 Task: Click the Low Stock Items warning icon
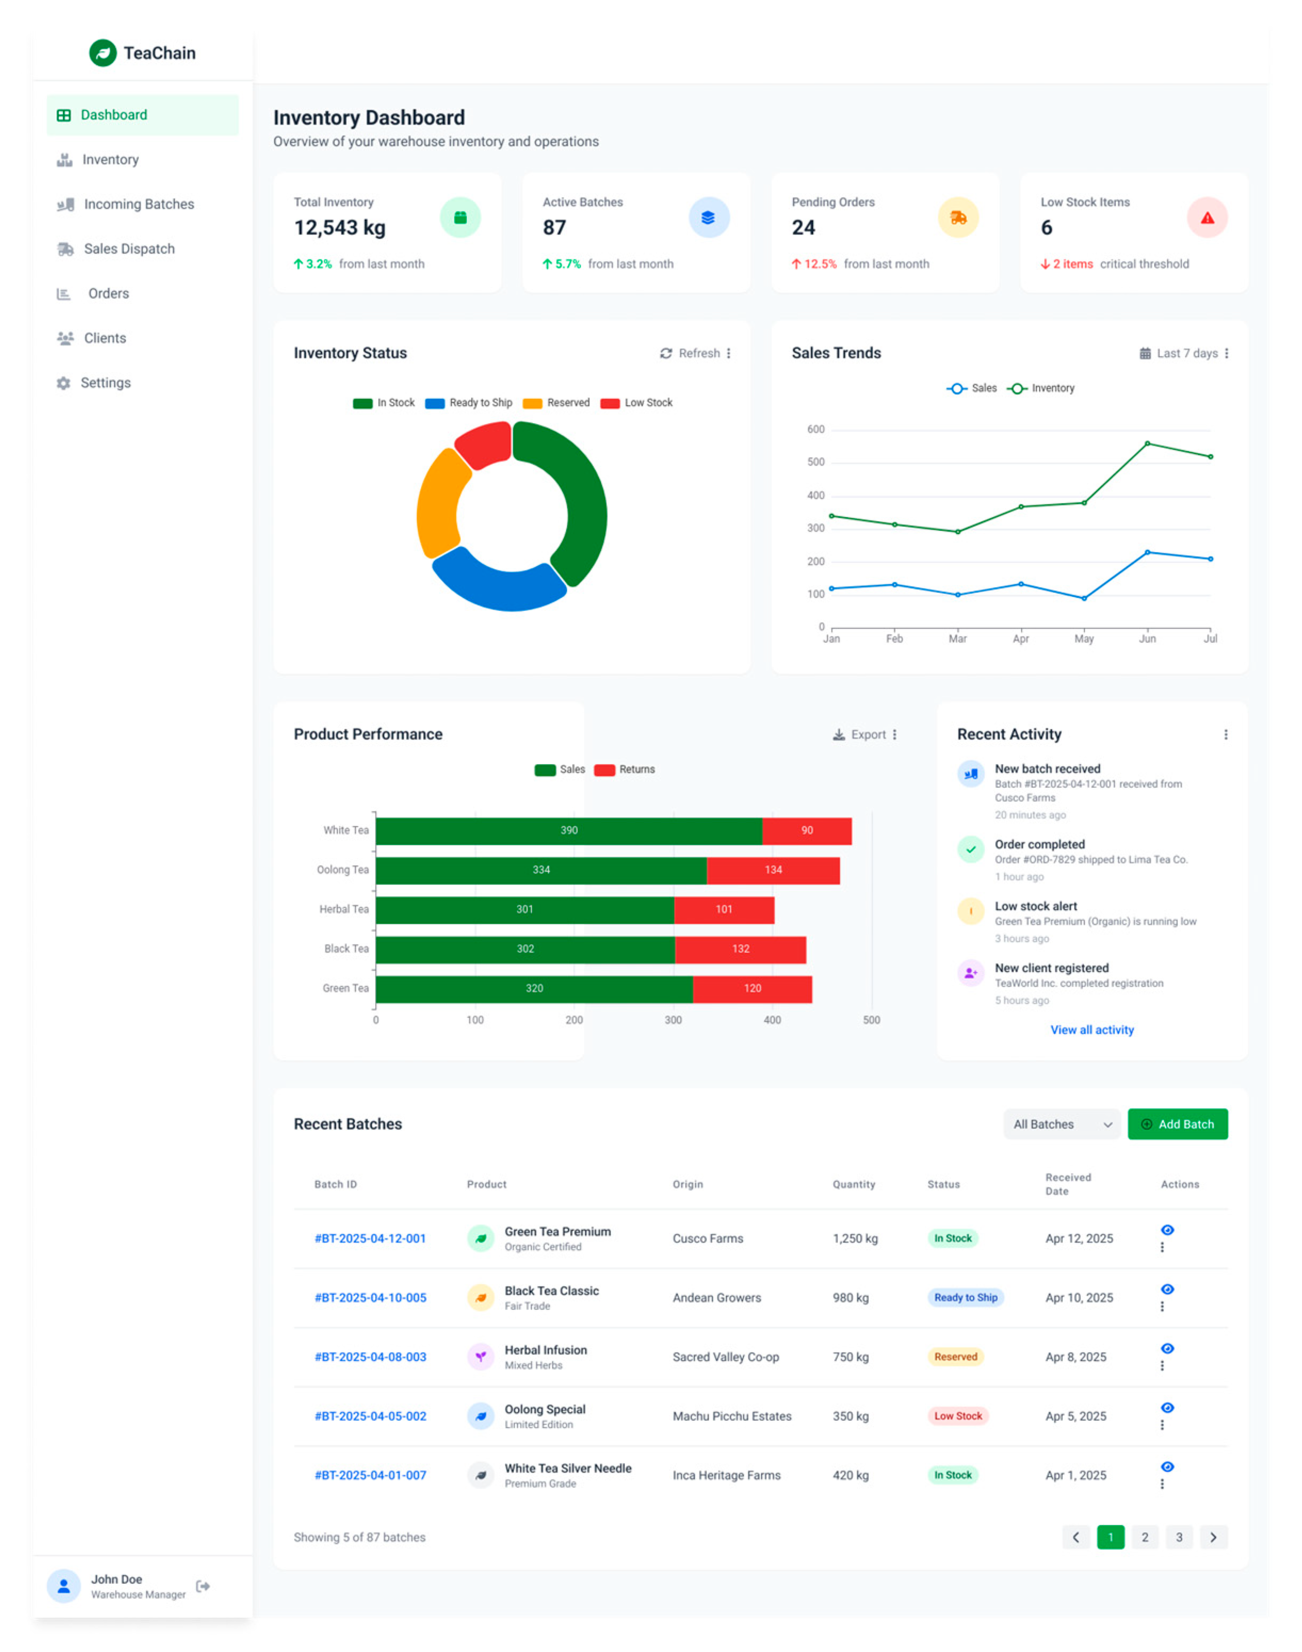coord(1208,218)
